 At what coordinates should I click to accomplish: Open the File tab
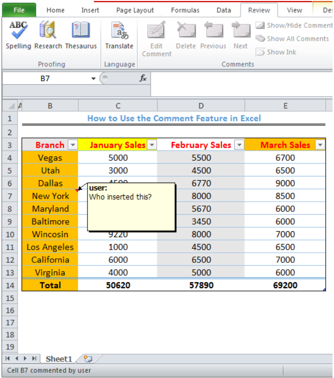tap(19, 10)
